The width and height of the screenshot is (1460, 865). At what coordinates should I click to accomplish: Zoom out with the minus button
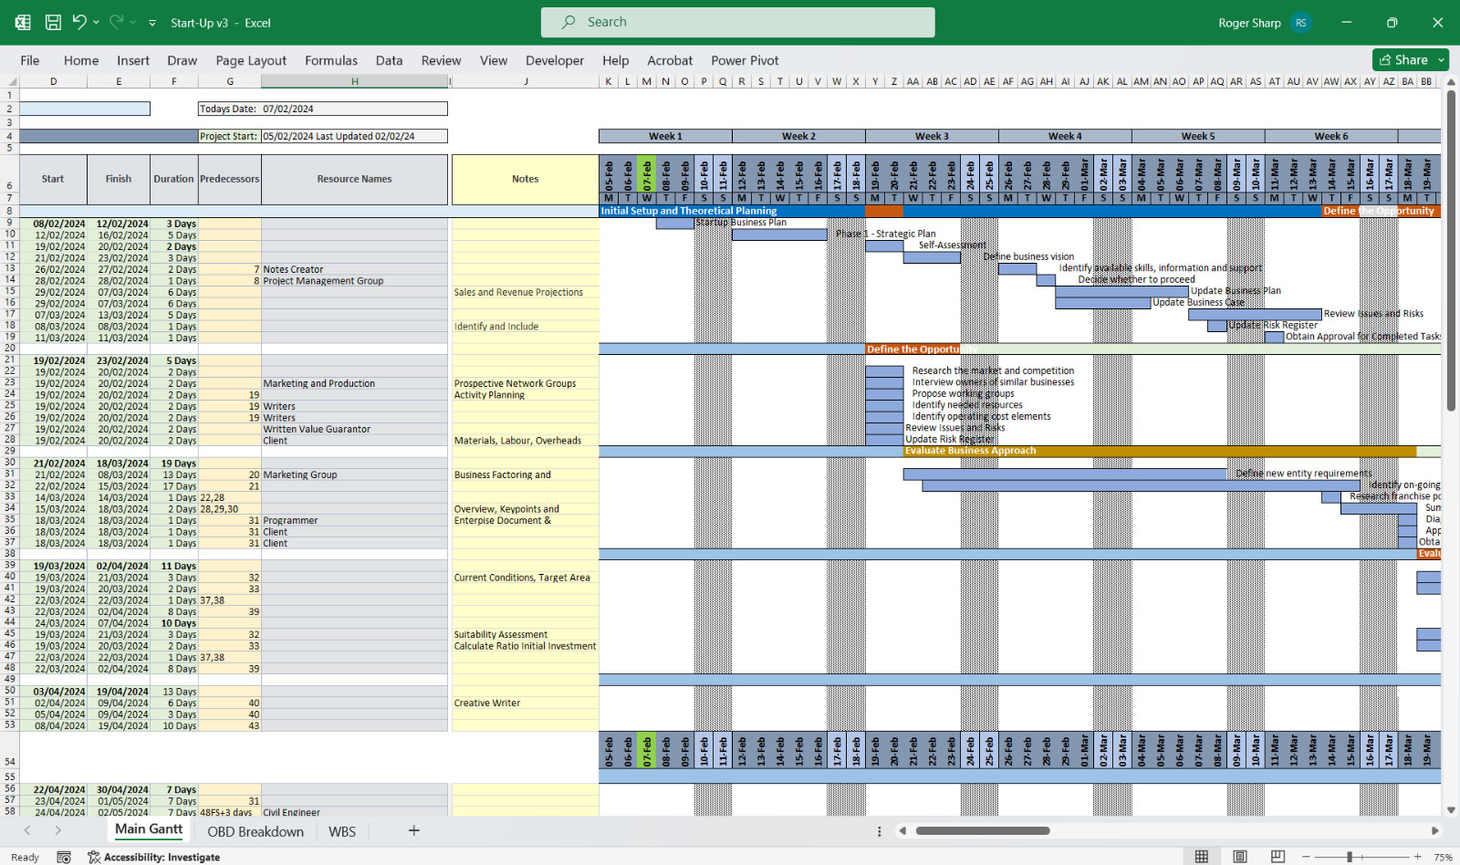tap(1306, 857)
